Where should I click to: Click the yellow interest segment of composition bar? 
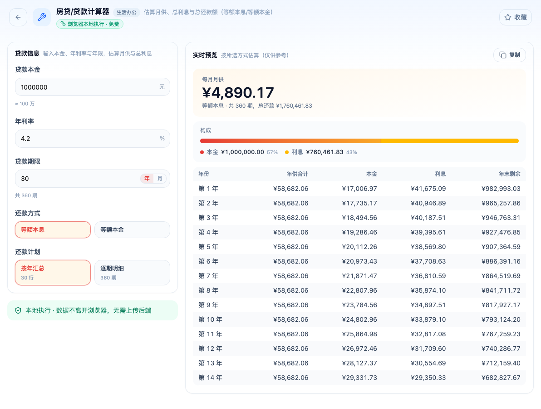450,141
